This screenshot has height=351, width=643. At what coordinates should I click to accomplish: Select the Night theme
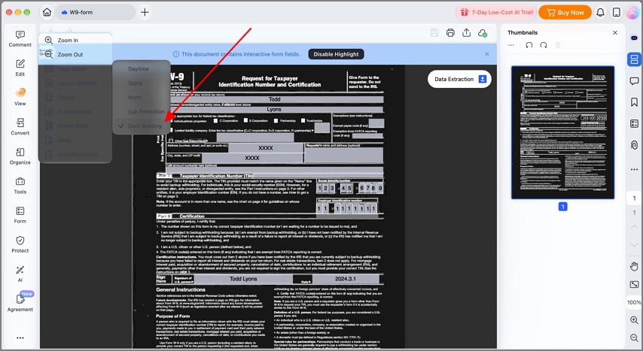pos(142,98)
